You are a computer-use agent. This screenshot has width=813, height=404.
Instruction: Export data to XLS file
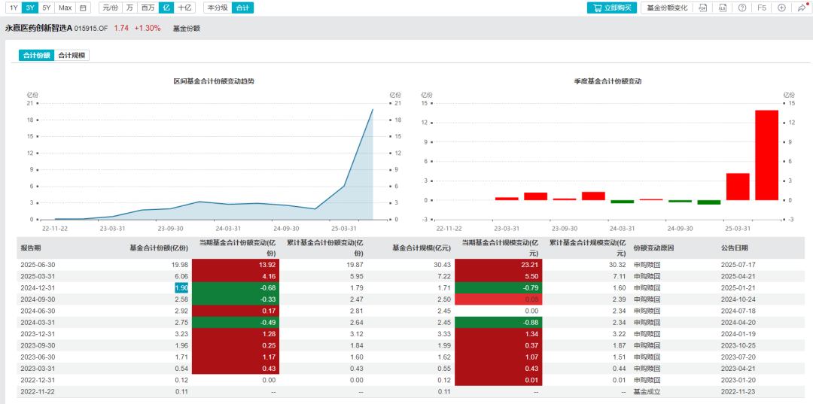[722, 8]
